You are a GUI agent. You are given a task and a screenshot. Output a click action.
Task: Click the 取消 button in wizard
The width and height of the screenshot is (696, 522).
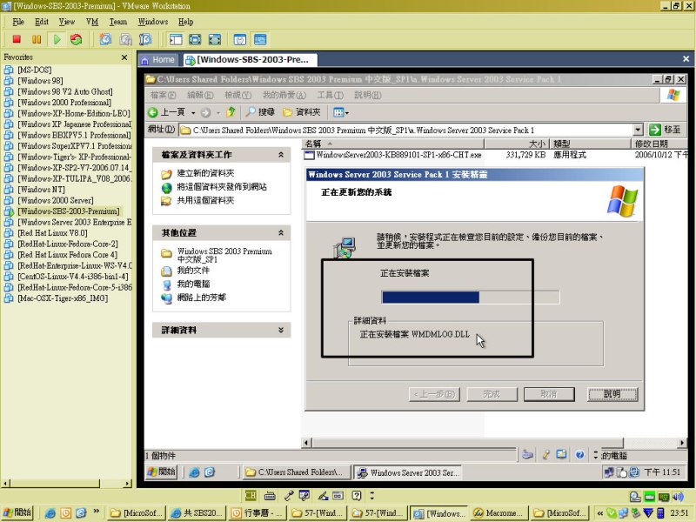click(549, 394)
